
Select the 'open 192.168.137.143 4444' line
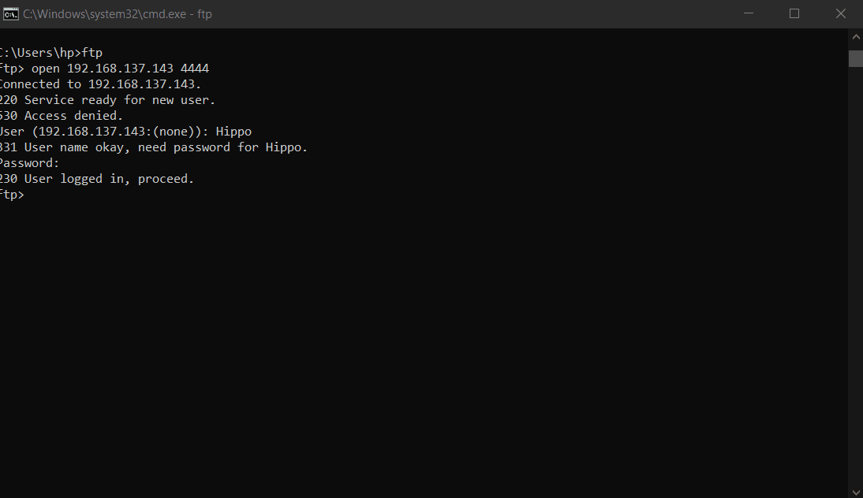[x=105, y=69]
